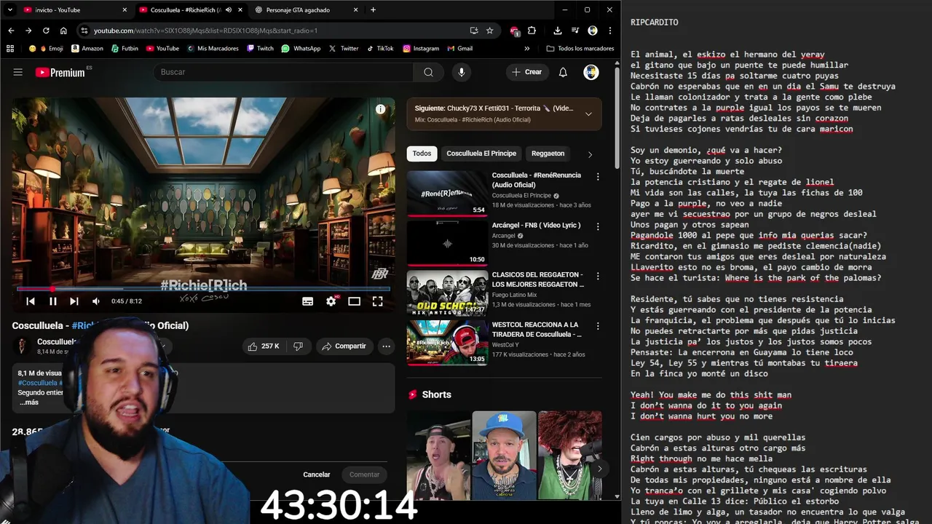Filter by Cosculluela El Principe chip

[x=481, y=154]
